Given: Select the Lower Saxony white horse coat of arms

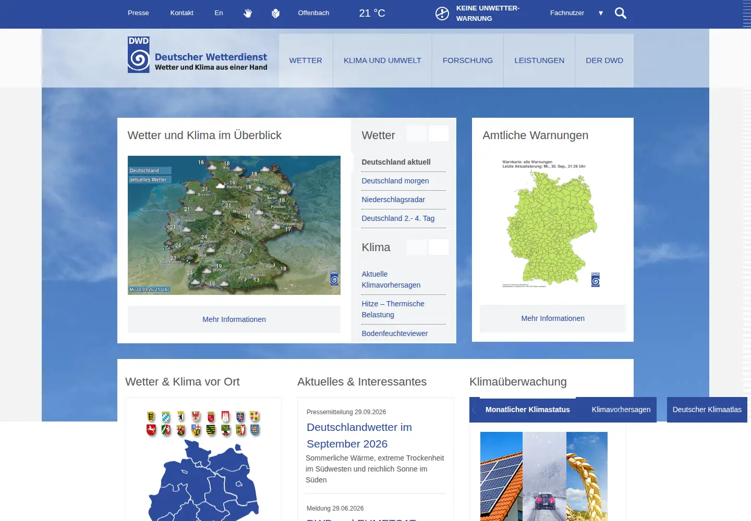Looking at the screenshot, I should coord(151,430).
